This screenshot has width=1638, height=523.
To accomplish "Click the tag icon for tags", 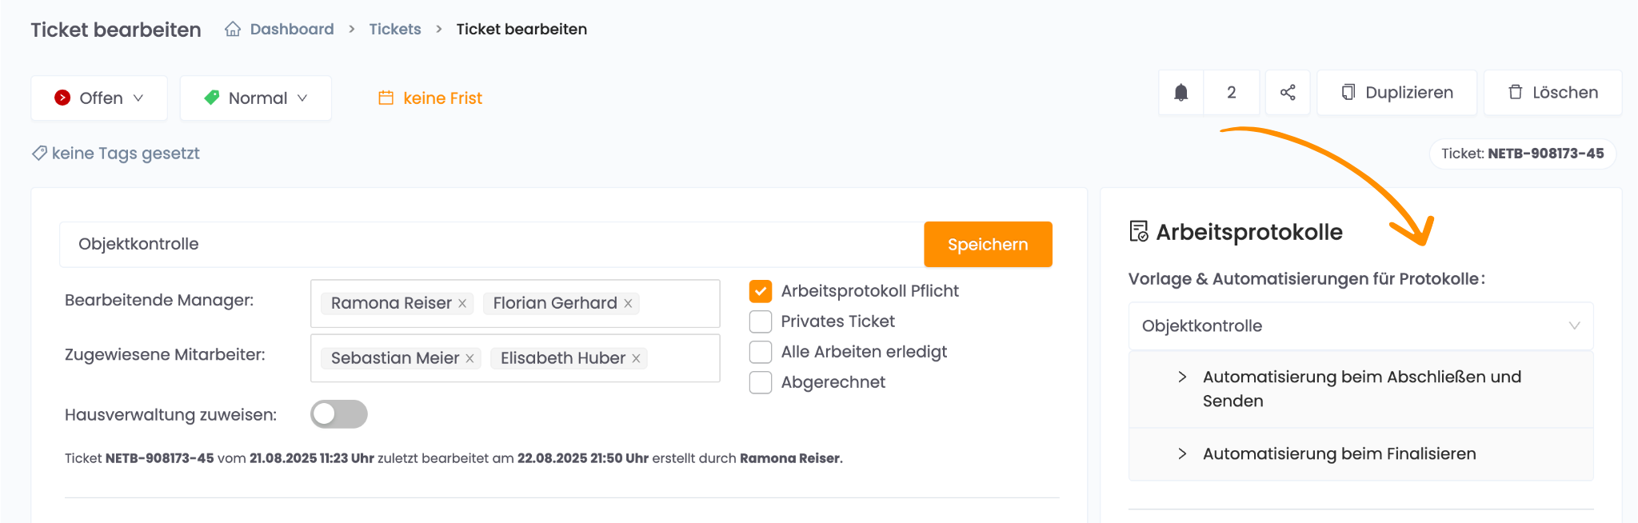I will point(39,153).
